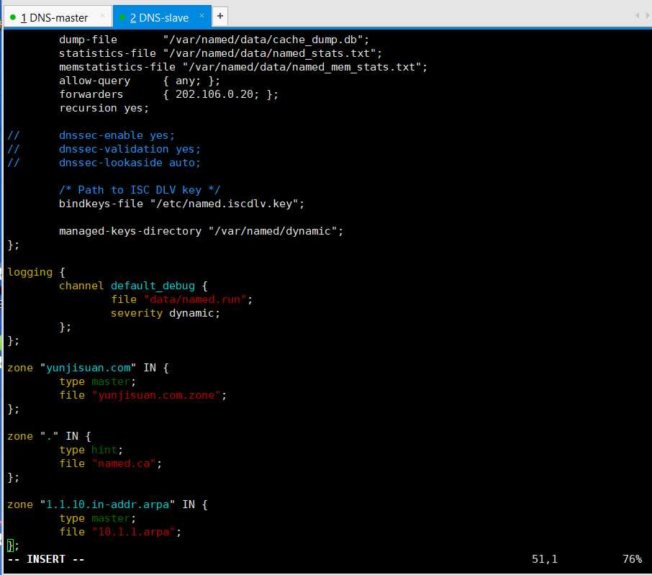
Task: Click commented dnssec-lookaside auto line
Action: tap(104, 163)
